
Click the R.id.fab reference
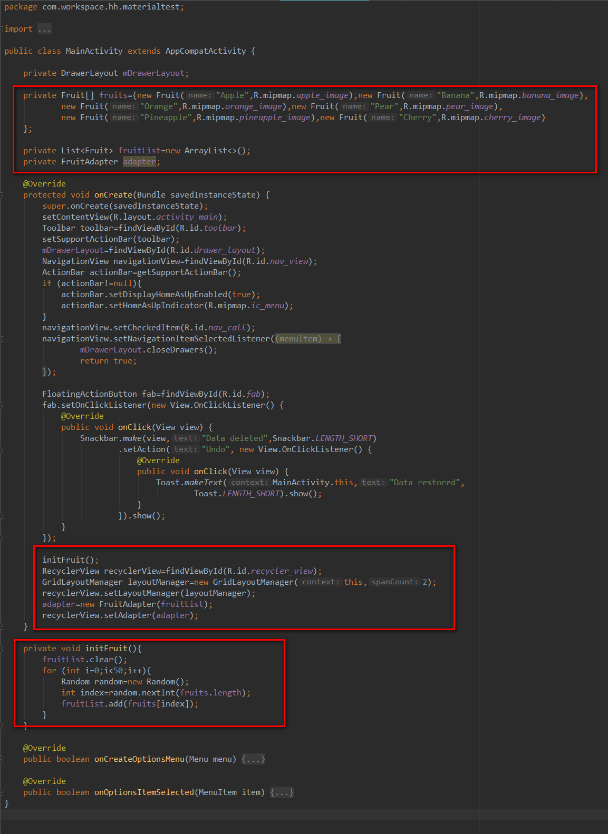click(242, 394)
